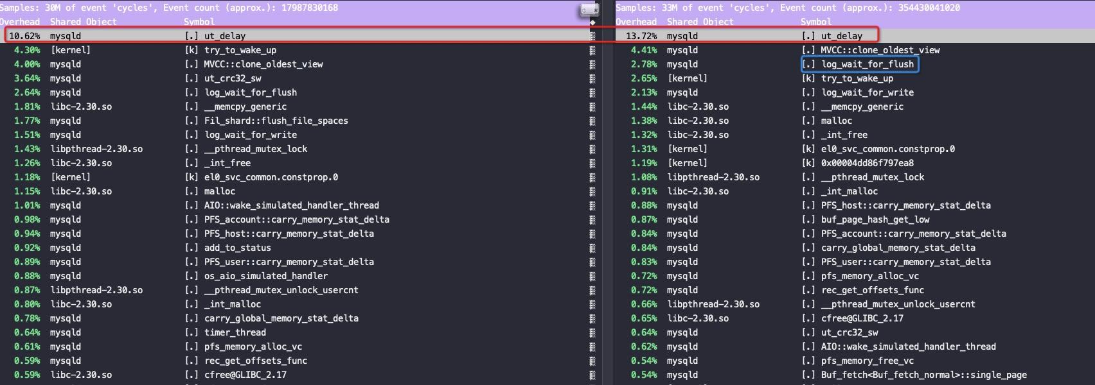Click PFS_user::carry_memory_stat_delta at 0.83%
This screenshot has height=385, width=1095.
click(906, 262)
